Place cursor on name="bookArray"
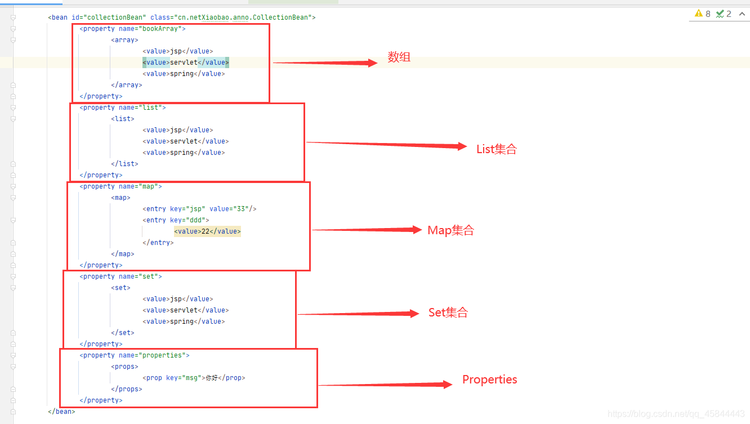This screenshot has height=424, width=750. (150, 29)
